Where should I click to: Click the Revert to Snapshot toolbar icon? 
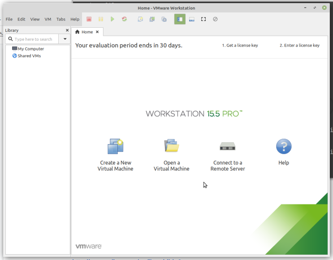coord(152,19)
